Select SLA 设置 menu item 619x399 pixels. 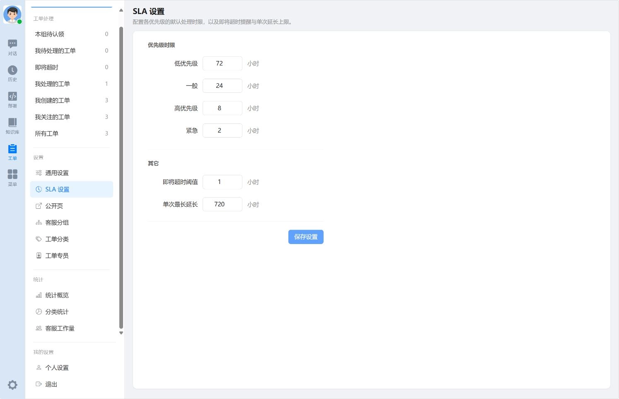point(72,189)
